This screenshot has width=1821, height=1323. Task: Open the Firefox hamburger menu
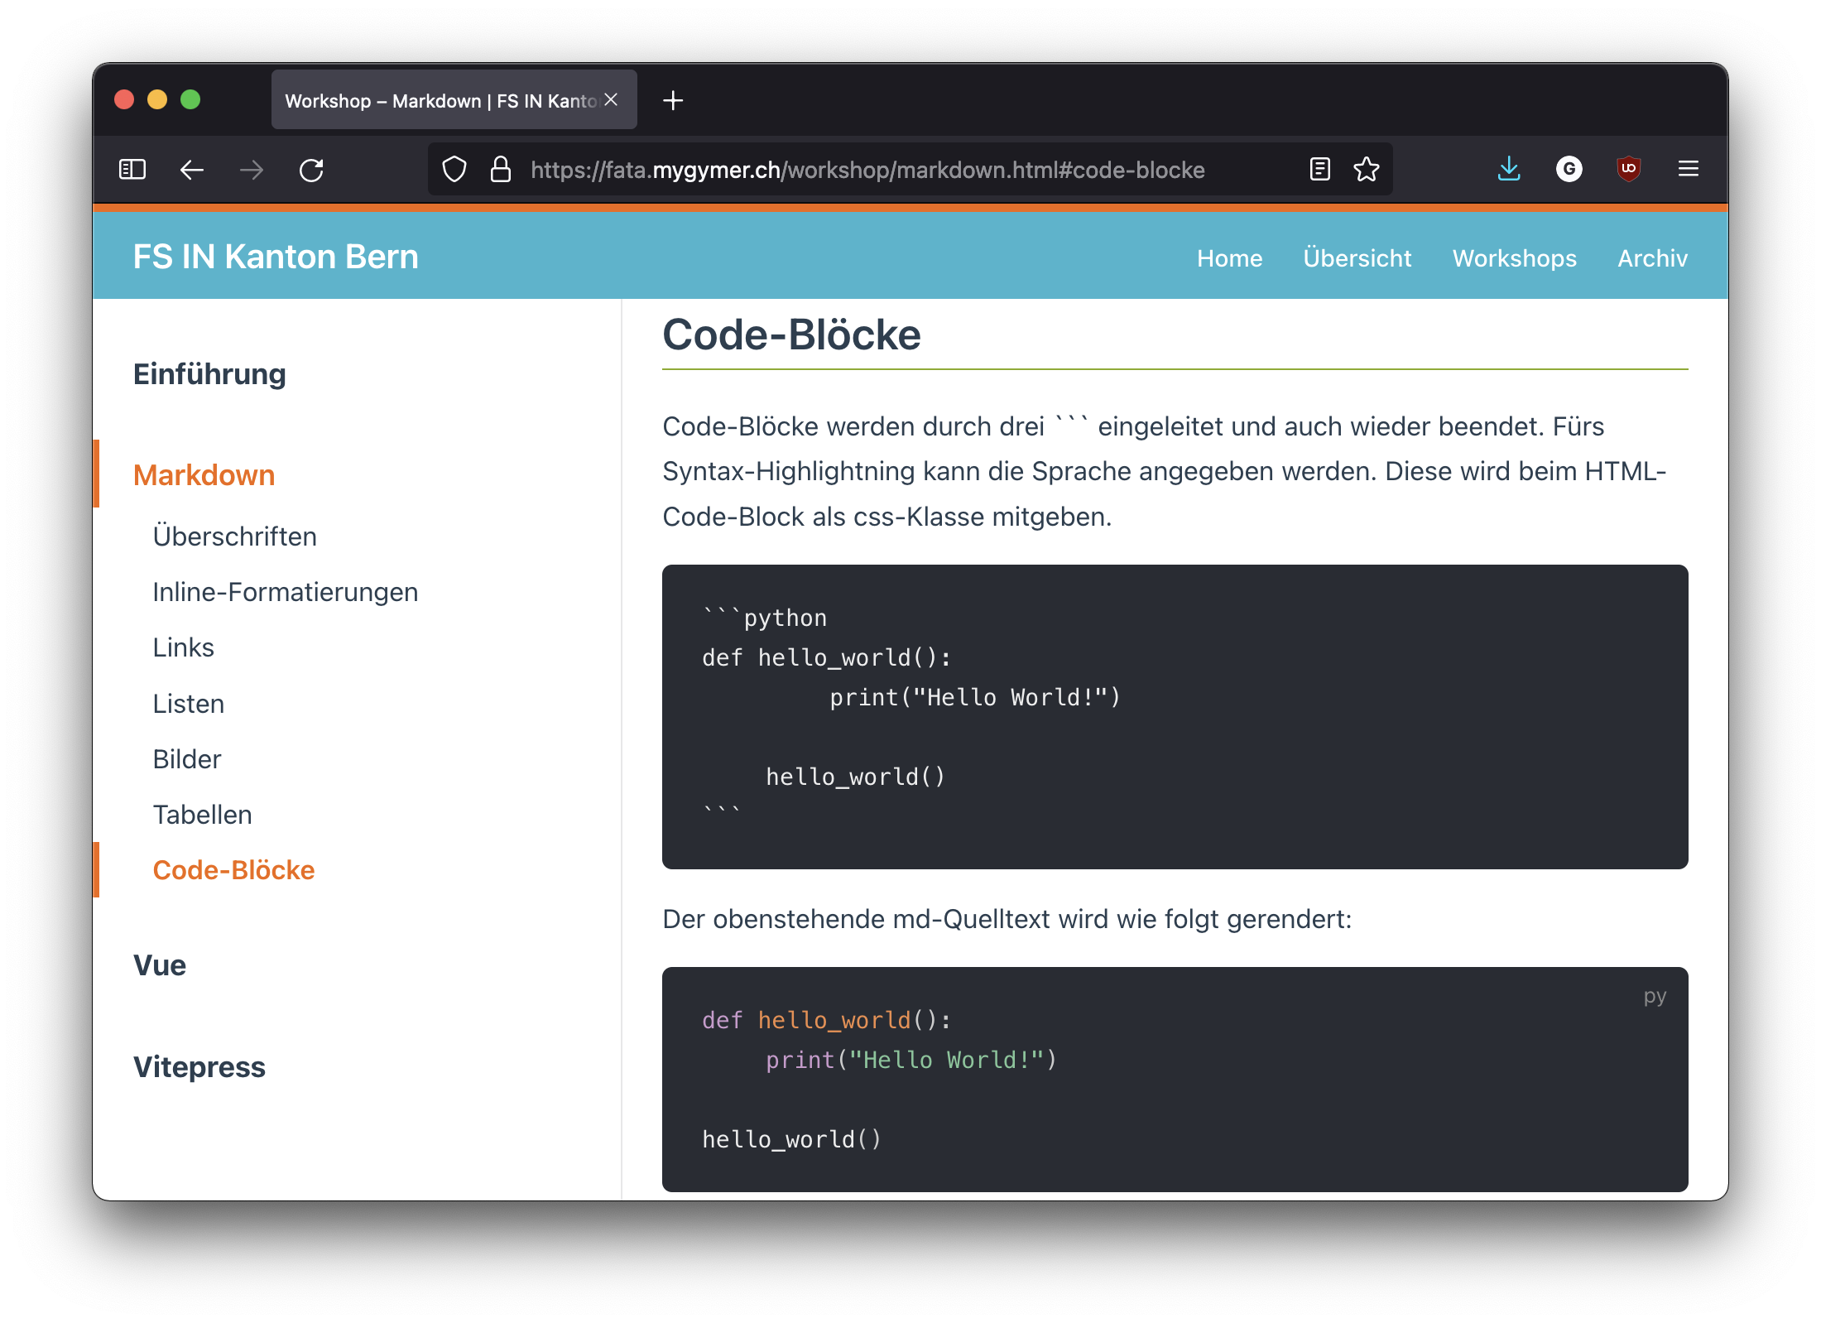pos(1689,169)
